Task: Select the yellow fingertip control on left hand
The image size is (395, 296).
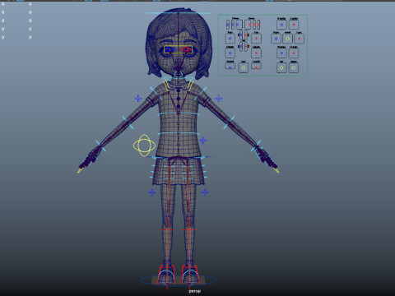Action: (x=80, y=171)
